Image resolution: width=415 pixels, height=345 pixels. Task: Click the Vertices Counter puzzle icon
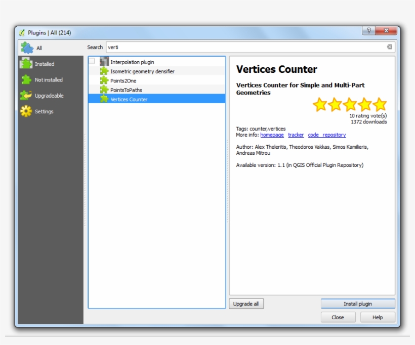coord(104,99)
